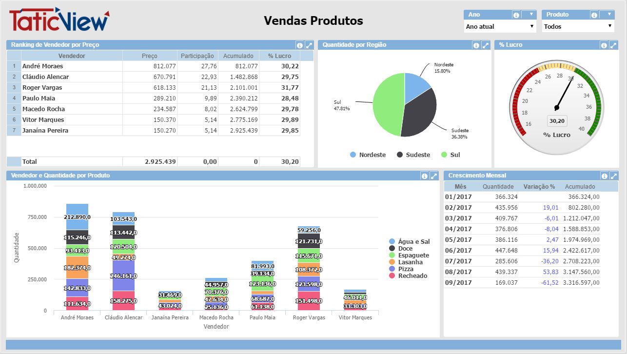Expand the Ranking de Vendedor por Preço panel
Screen dimensions: 627x354
coord(309,45)
